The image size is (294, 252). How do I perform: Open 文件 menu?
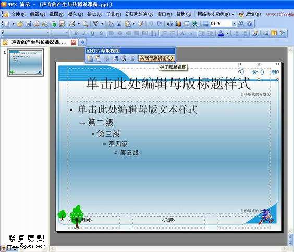click(x=18, y=14)
